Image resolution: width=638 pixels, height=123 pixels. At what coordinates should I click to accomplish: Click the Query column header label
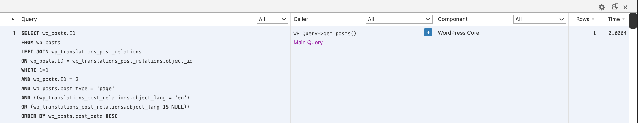click(29, 19)
